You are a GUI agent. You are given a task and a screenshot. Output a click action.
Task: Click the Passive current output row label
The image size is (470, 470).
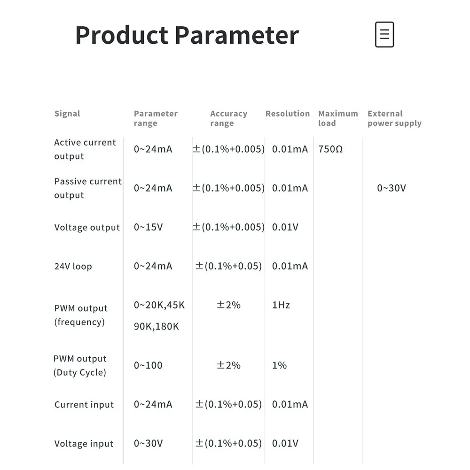pos(88,188)
